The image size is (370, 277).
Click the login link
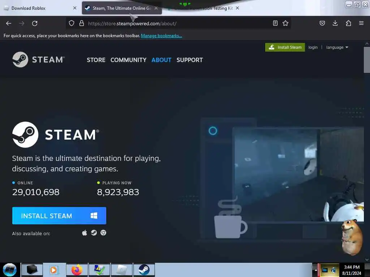[x=313, y=47]
